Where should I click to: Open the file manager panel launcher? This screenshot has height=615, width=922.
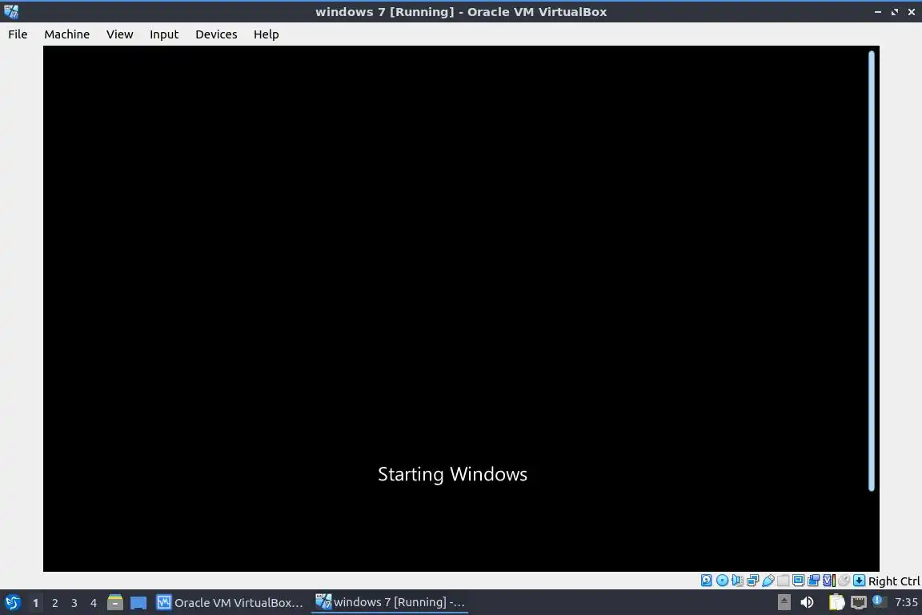click(115, 602)
